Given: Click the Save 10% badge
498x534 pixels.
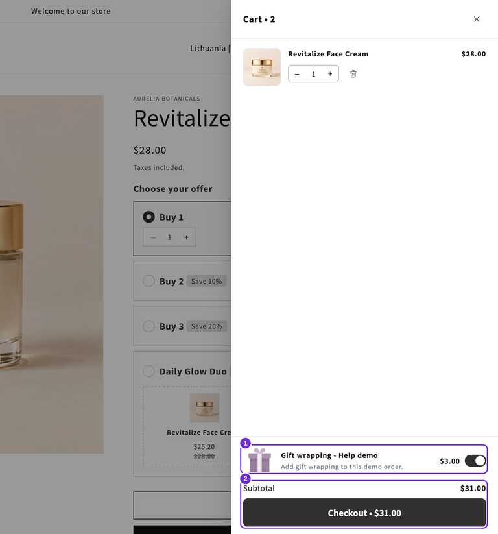Looking at the screenshot, I should click(x=206, y=281).
